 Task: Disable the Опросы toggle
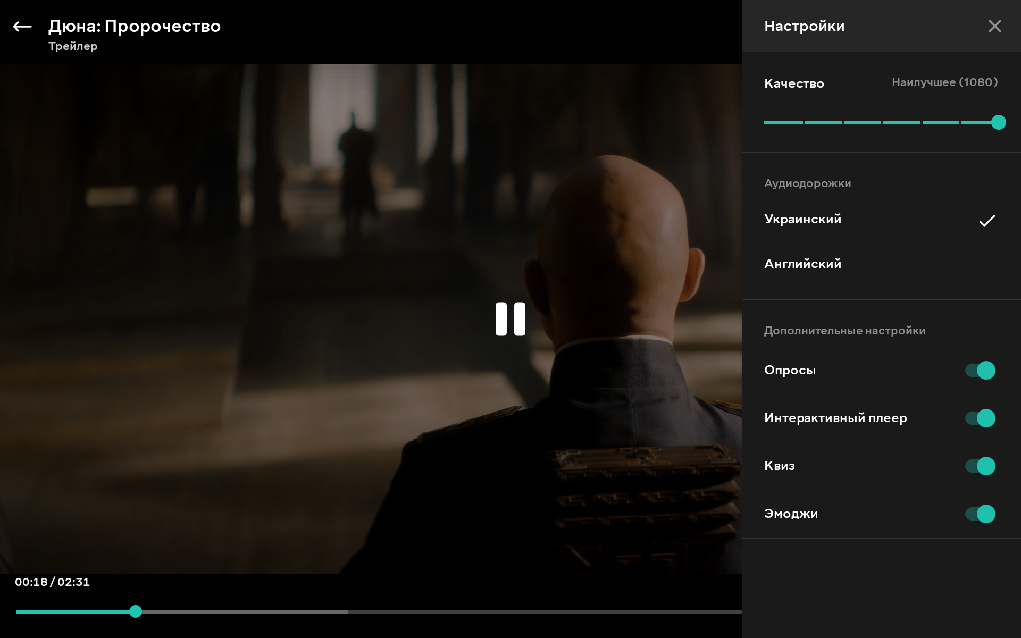tap(980, 371)
